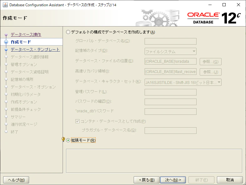Click the 終了 step text in sidebar
The width and height of the screenshot is (246, 185).
[14, 132]
